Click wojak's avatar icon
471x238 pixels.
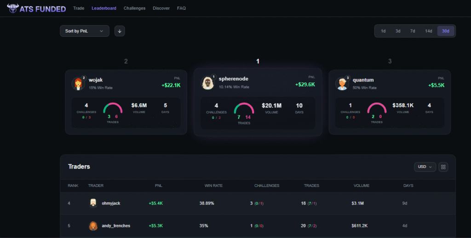tap(78, 84)
